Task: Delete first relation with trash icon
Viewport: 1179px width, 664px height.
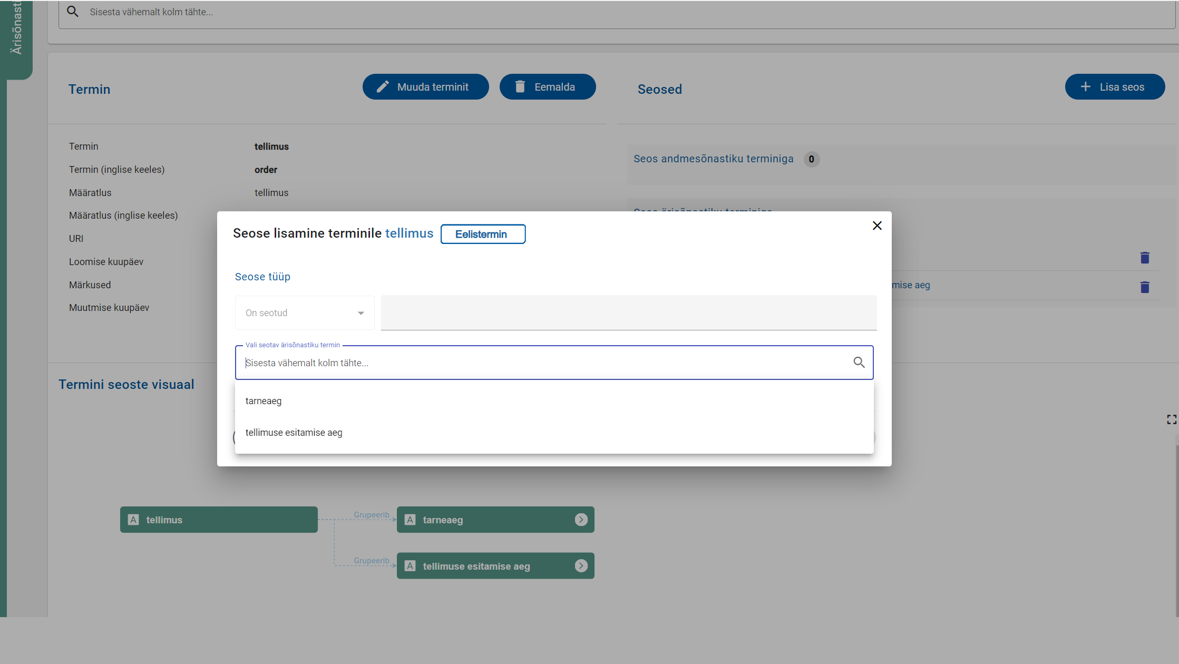Action: coord(1144,258)
